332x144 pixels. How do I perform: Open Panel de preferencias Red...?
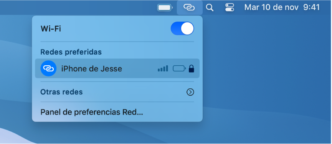click(92, 112)
